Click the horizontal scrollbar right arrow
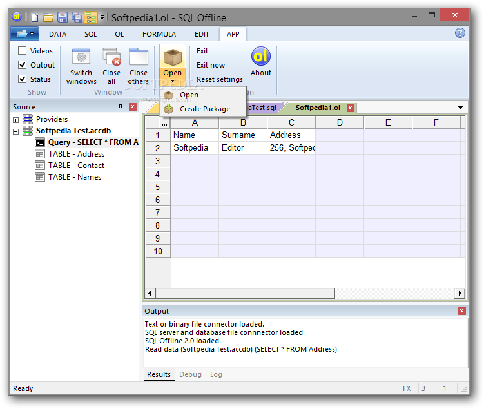Viewport: 484px width, 409px height. point(460,293)
